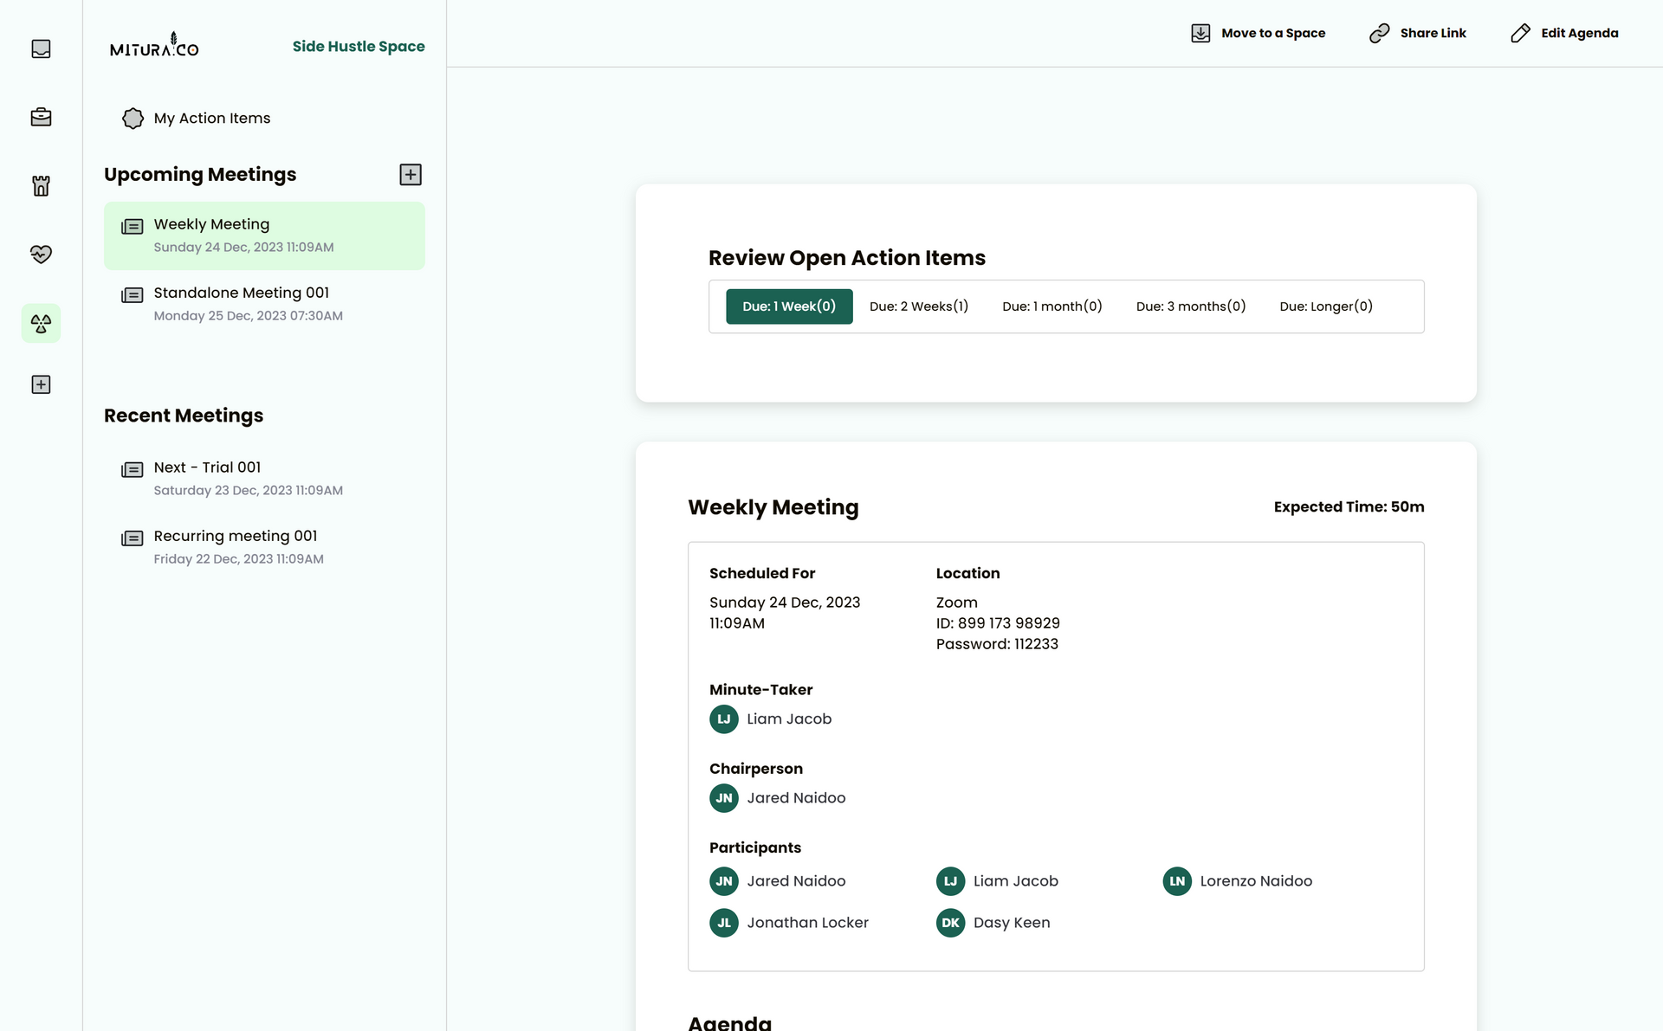Image resolution: width=1663 pixels, height=1031 pixels.
Task: Select the castle tower sidebar icon
Action: click(41, 185)
